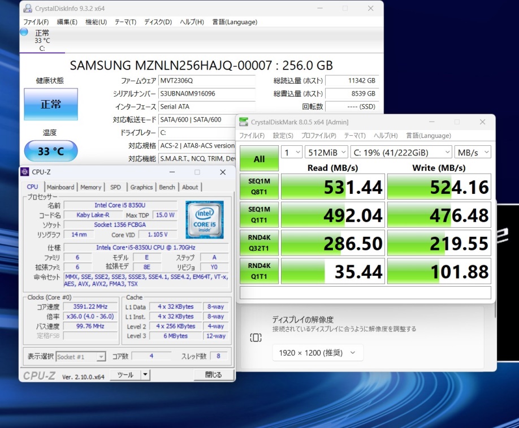Switch to the Bench tab in CPU-Z

167,187
